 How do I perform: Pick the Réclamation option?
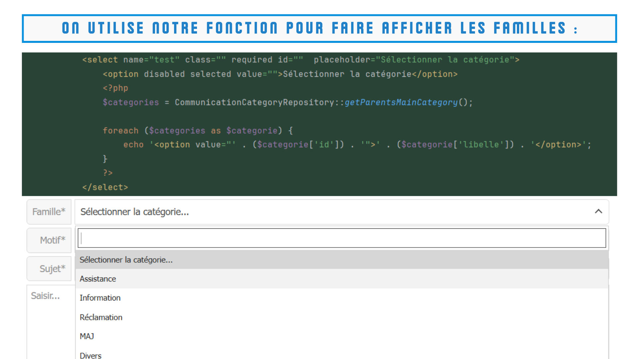click(101, 317)
